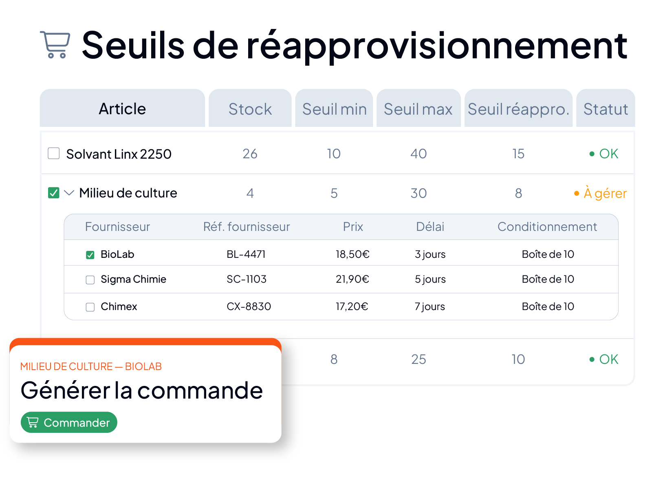Image resolution: width=654 pixels, height=483 pixels.
Task: Click the Seuil réappro. column header
Action: pyautogui.click(x=518, y=109)
